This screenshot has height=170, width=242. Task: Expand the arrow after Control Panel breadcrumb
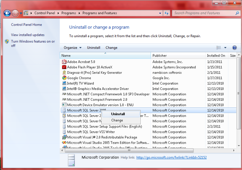tap(58, 13)
